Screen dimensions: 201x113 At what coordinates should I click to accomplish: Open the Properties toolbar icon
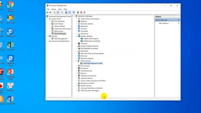tap(62, 13)
